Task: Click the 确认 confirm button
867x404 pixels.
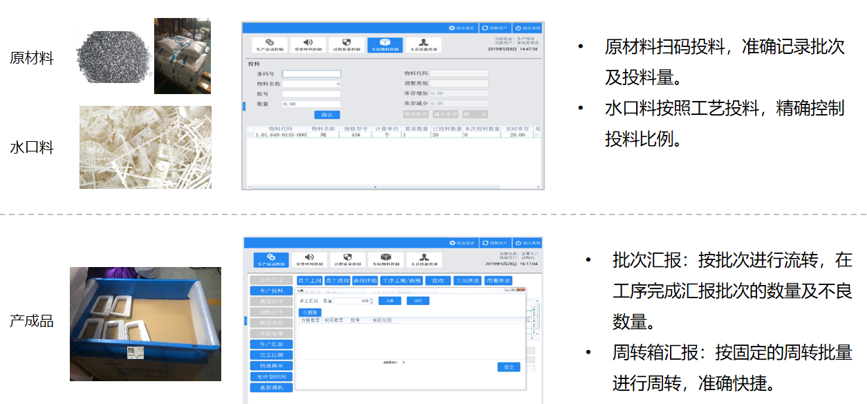Action: coord(327,115)
